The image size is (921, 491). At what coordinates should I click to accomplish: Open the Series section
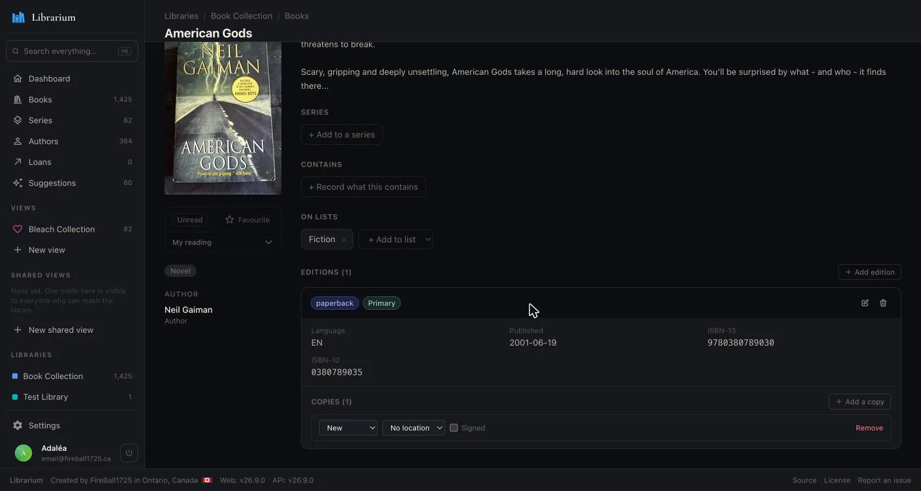point(72,120)
